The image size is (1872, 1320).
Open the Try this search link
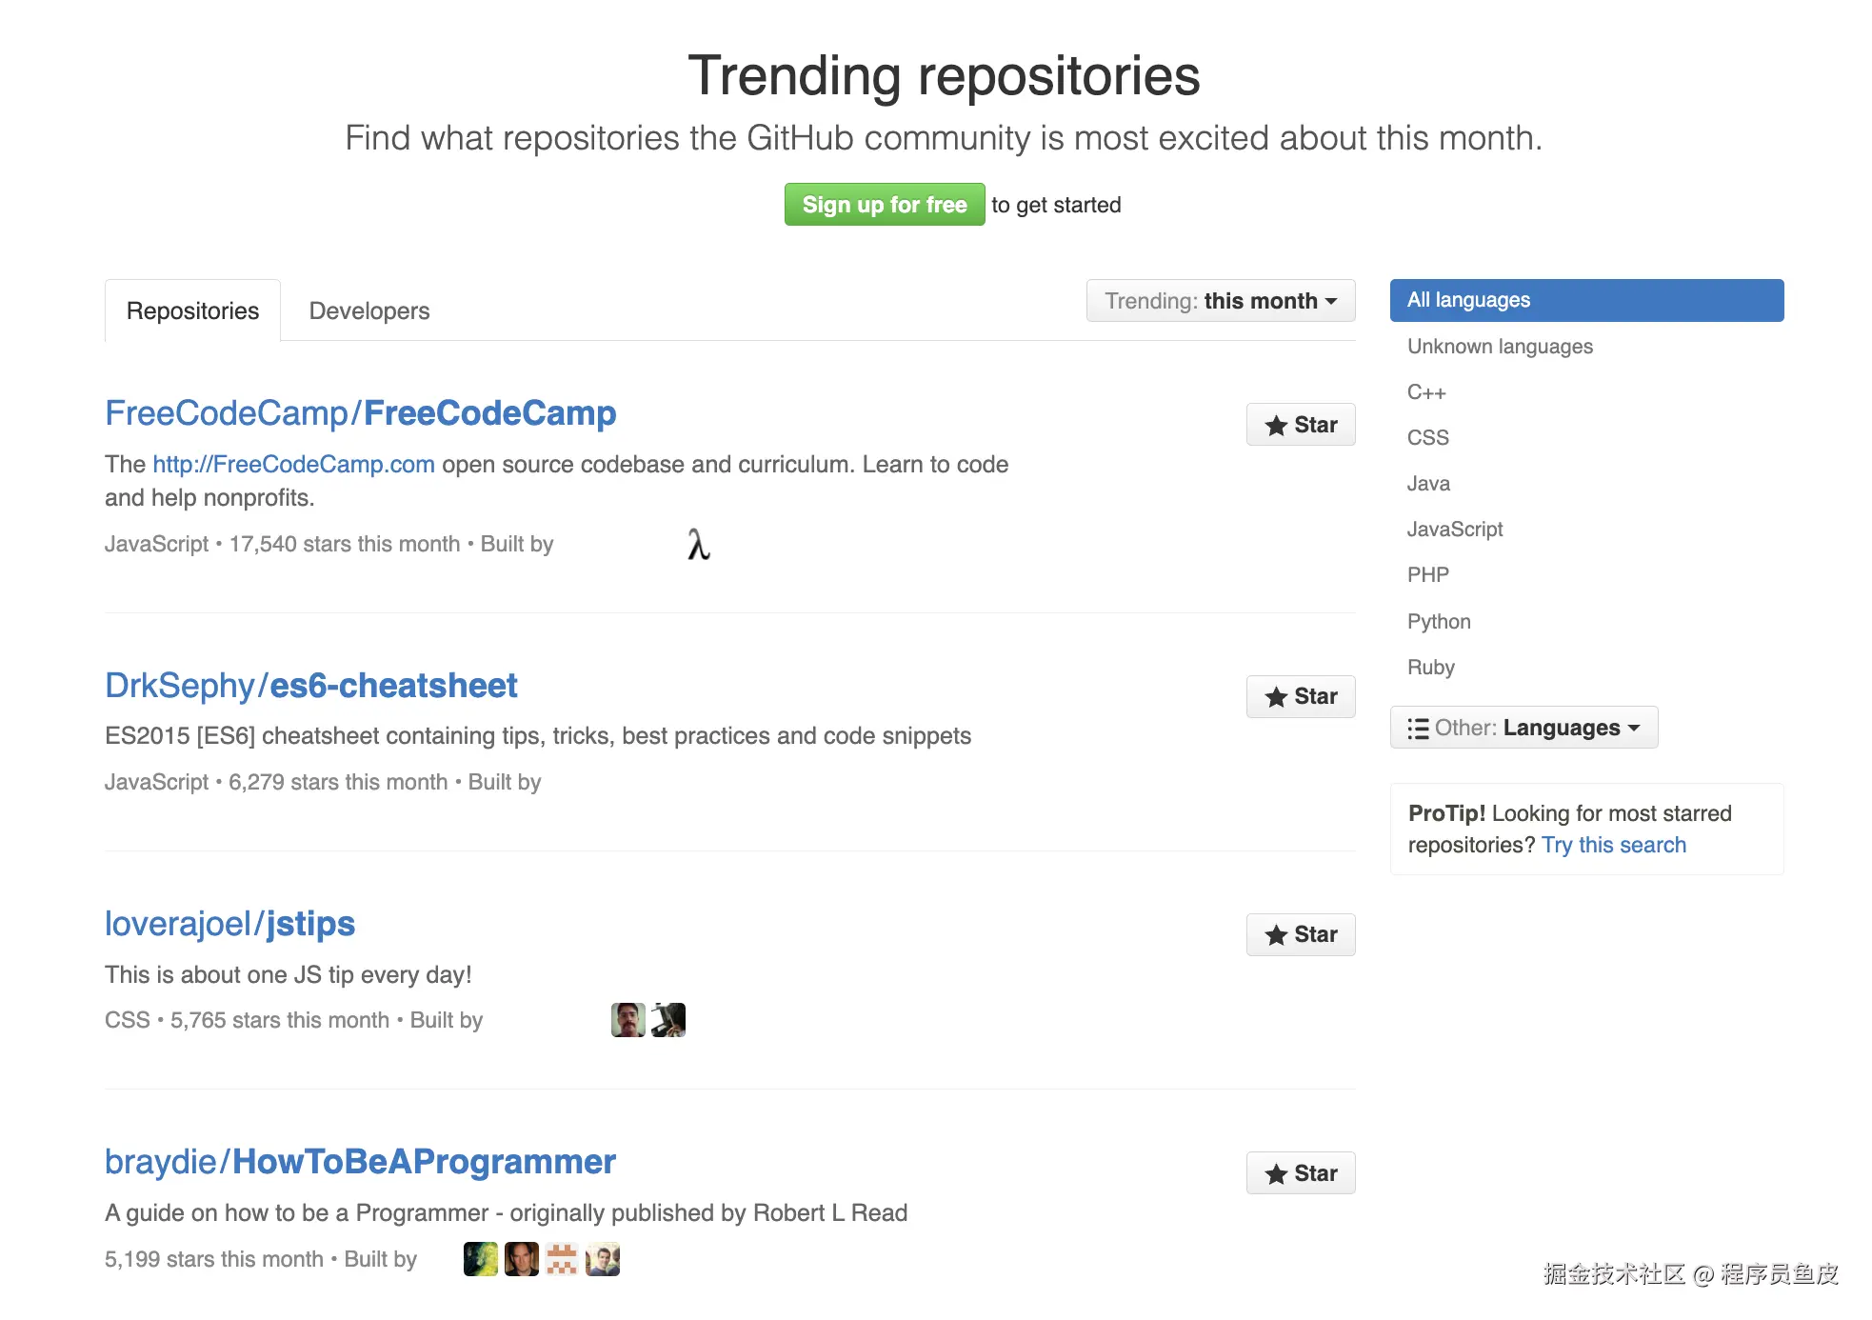click(x=1613, y=845)
